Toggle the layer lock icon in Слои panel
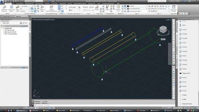Screen dimensions: 199x112 point(153,11)
